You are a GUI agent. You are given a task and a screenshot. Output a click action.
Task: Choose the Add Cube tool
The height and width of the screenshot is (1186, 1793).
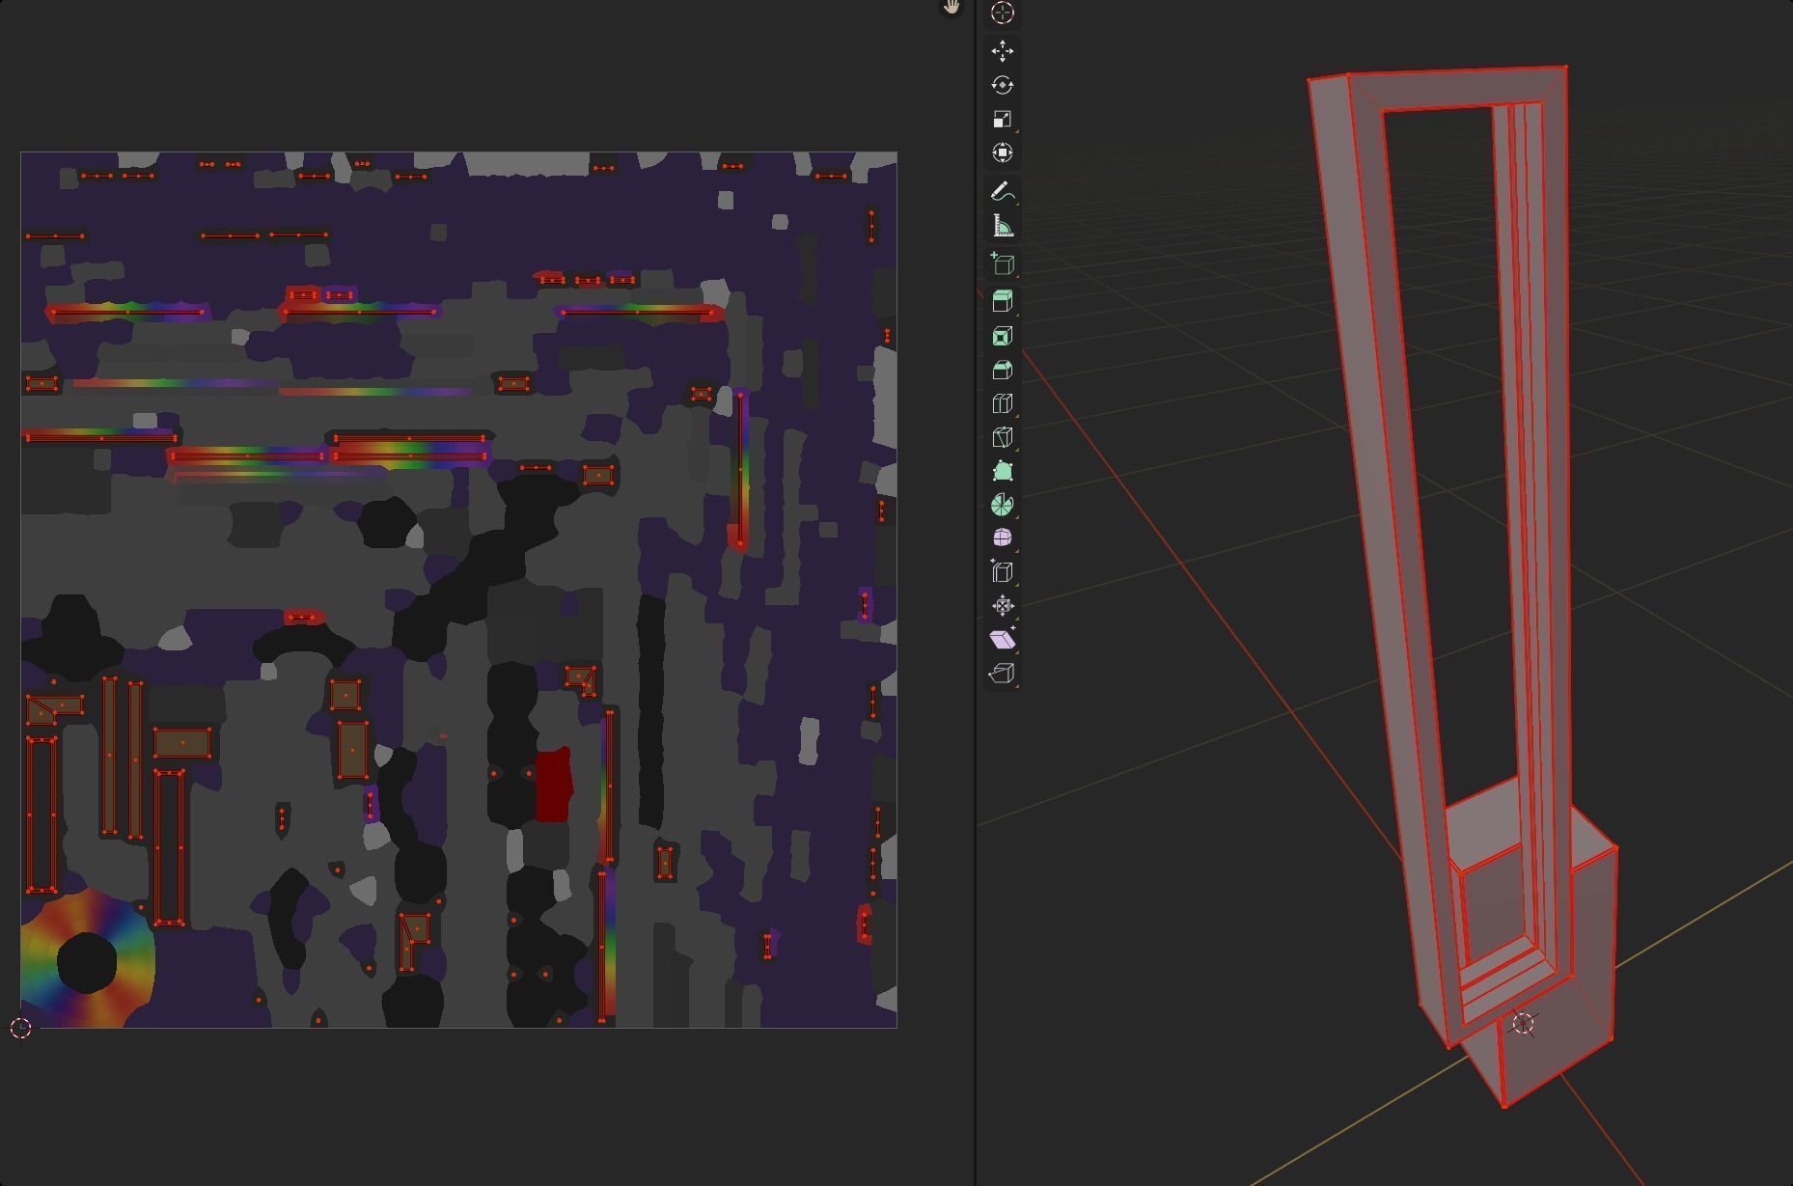(x=1002, y=264)
